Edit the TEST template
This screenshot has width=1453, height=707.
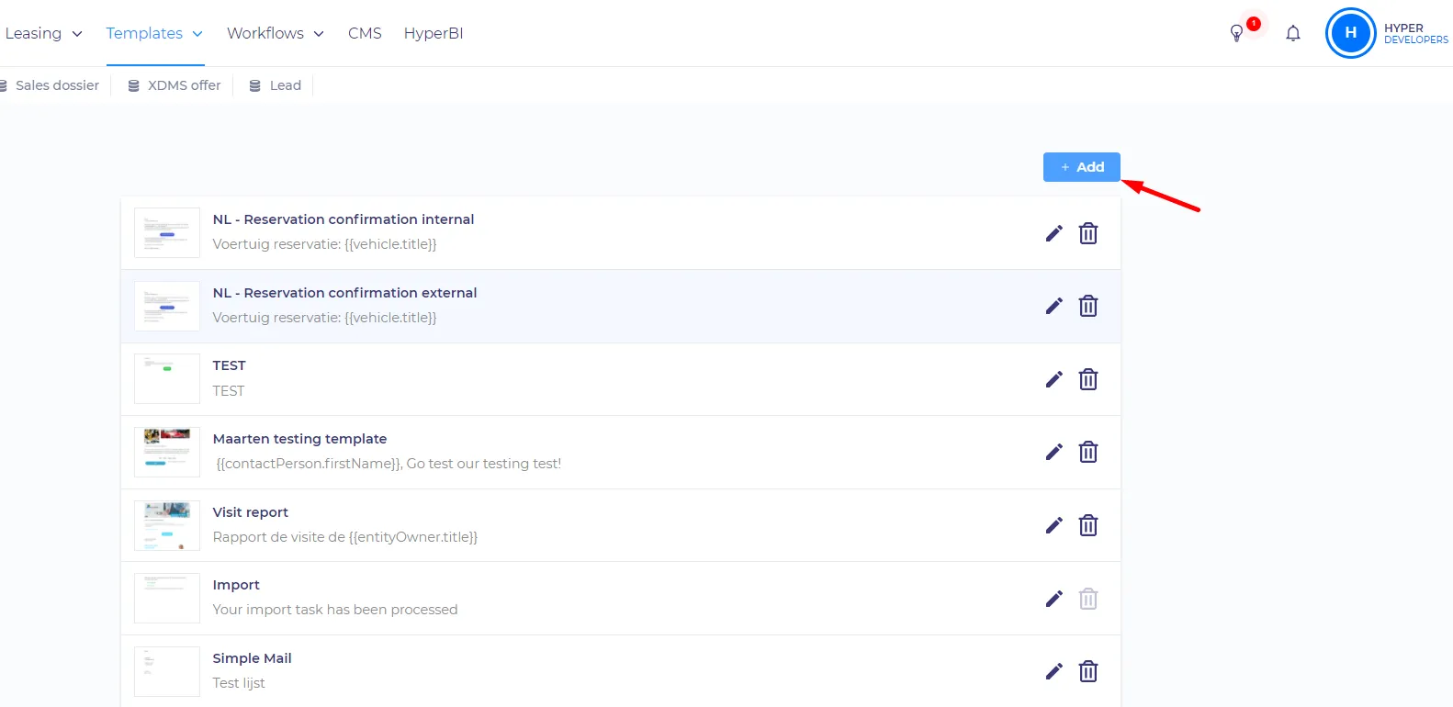1053,379
